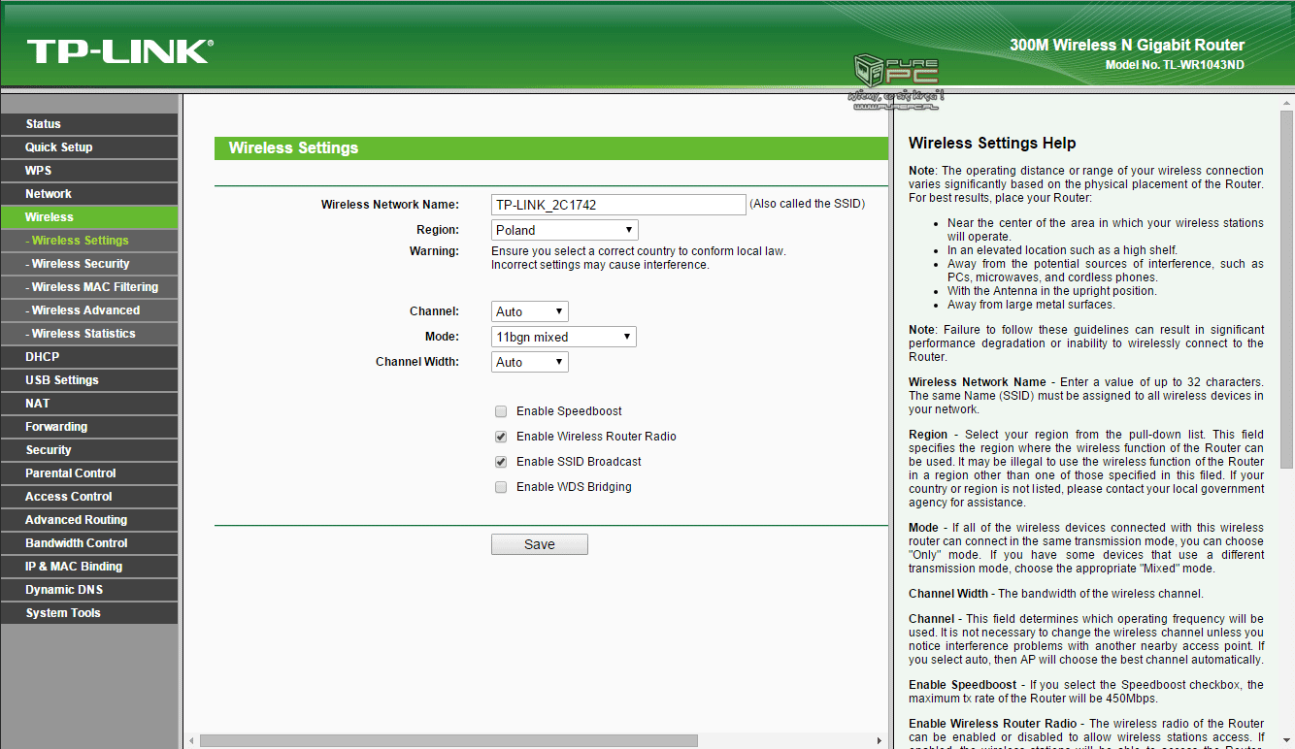Click the Wireless Settings heading
Screen dimensions: 1295x749
point(293,148)
